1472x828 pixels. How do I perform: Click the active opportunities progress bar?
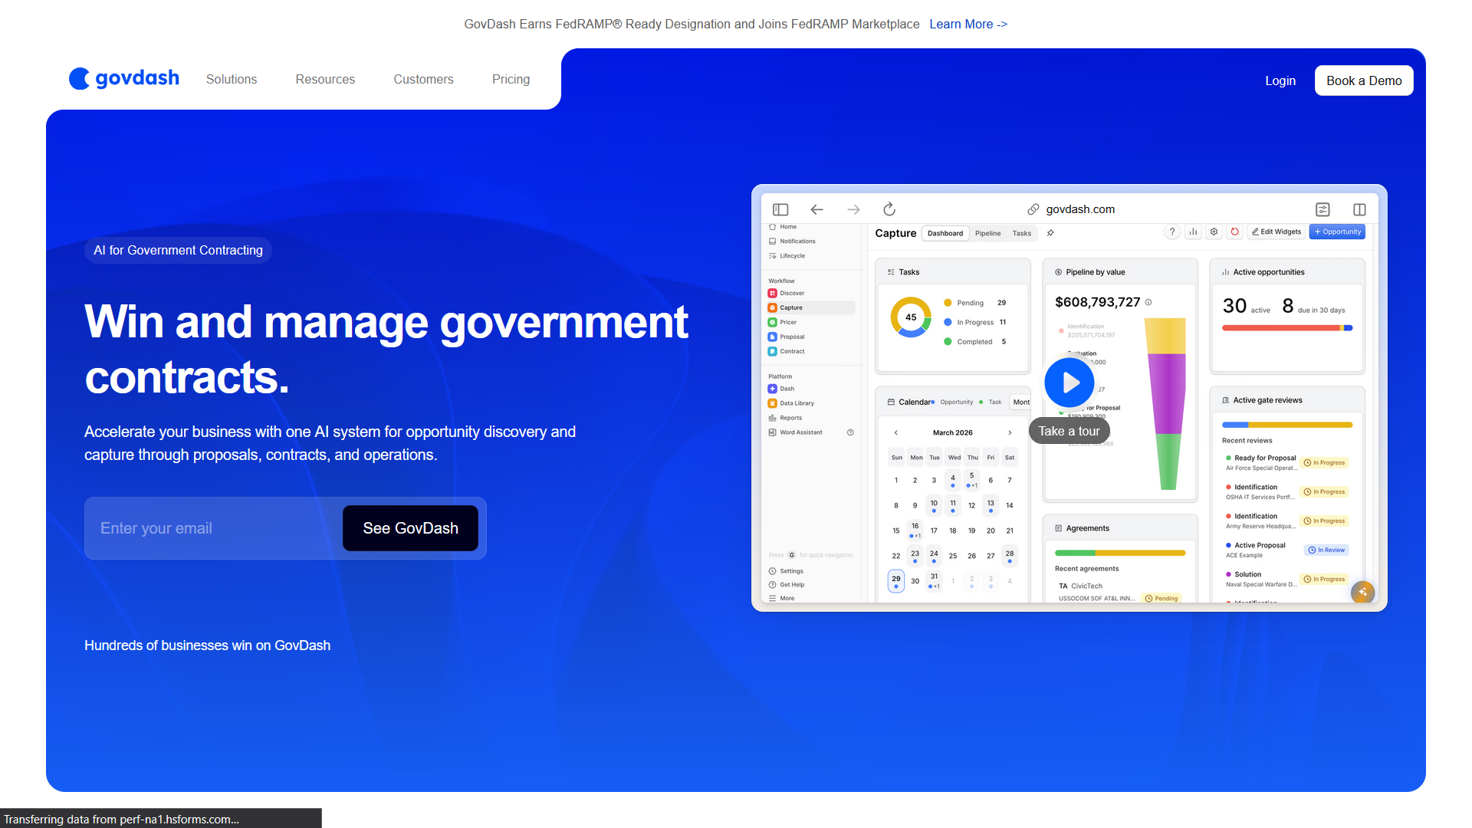1287,328
